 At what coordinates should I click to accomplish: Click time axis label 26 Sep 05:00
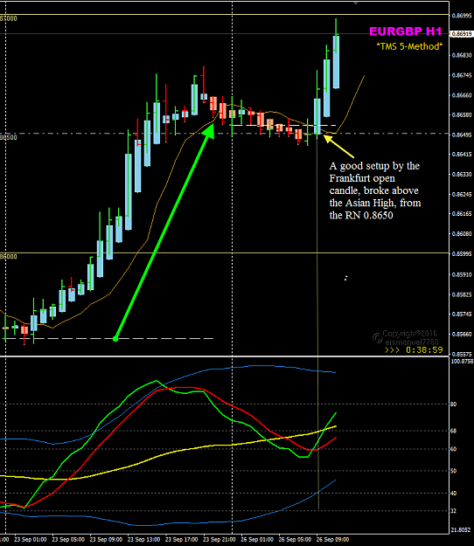[295, 539]
